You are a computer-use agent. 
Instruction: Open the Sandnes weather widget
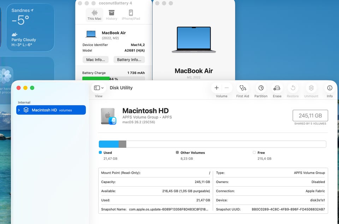pyautogui.click(x=30, y=27)
